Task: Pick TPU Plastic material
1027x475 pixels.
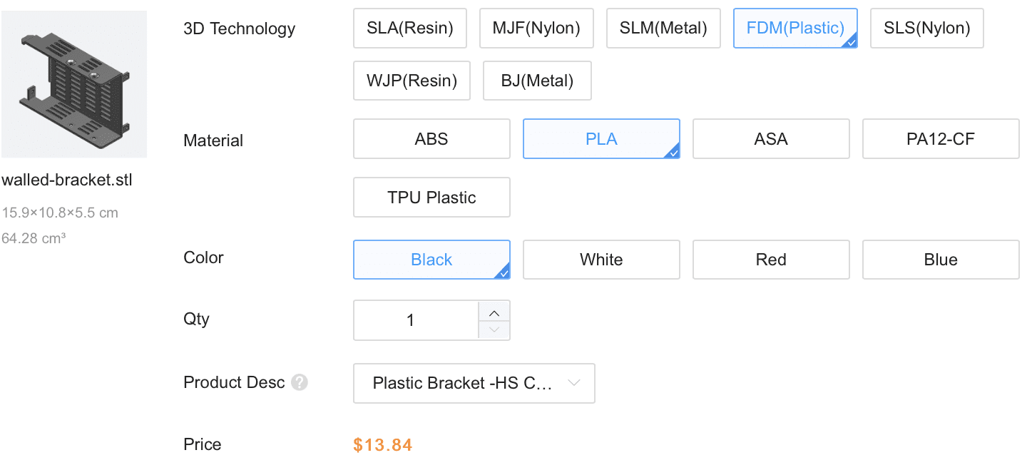Action: (x=431, y=198)
